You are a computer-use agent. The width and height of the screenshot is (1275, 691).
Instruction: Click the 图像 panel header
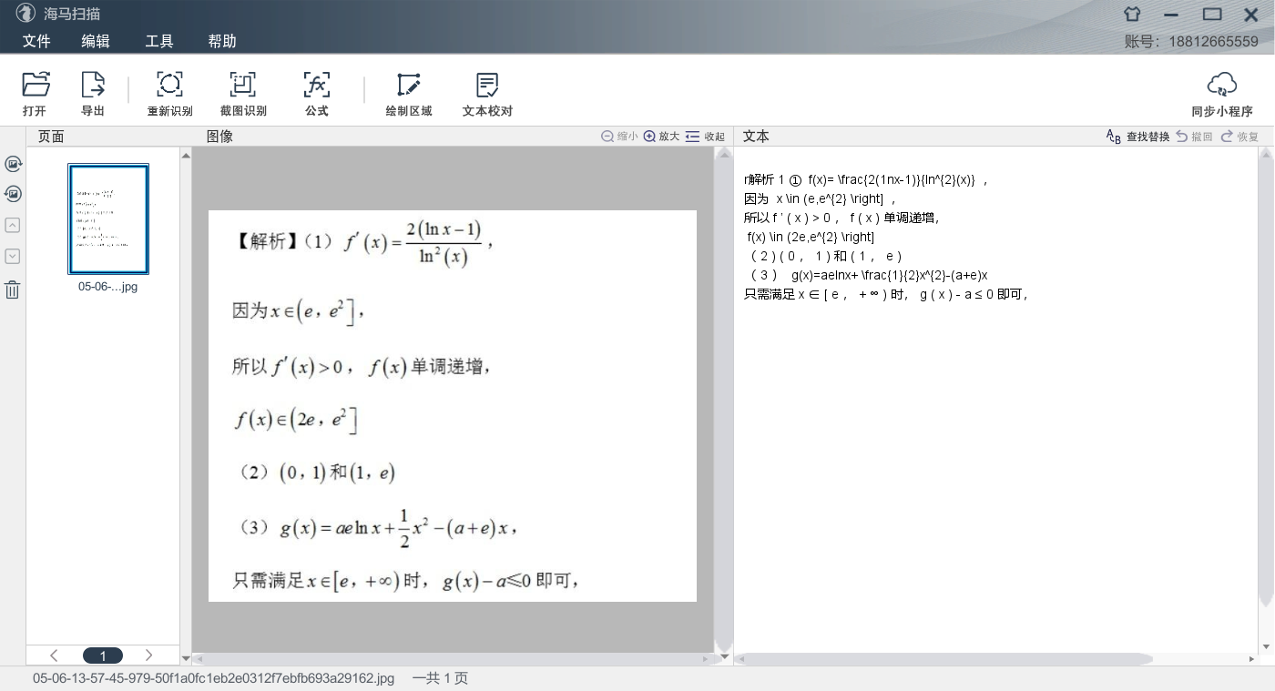coord(219,137)
